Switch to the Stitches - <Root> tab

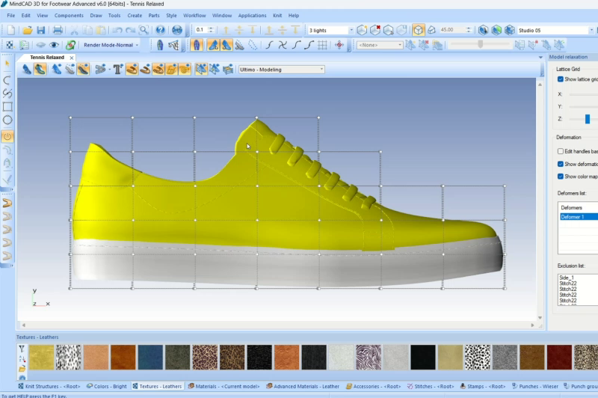point(431,386)
